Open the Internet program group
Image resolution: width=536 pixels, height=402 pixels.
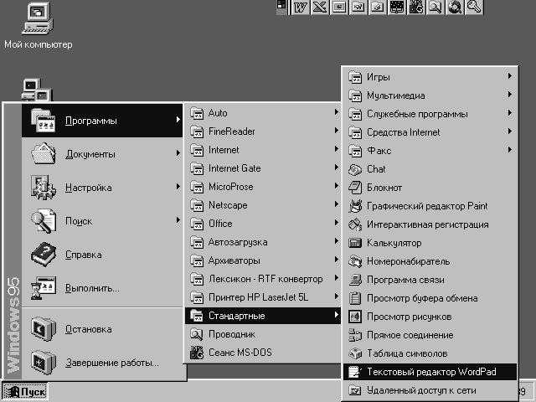(x=262, y=150)
